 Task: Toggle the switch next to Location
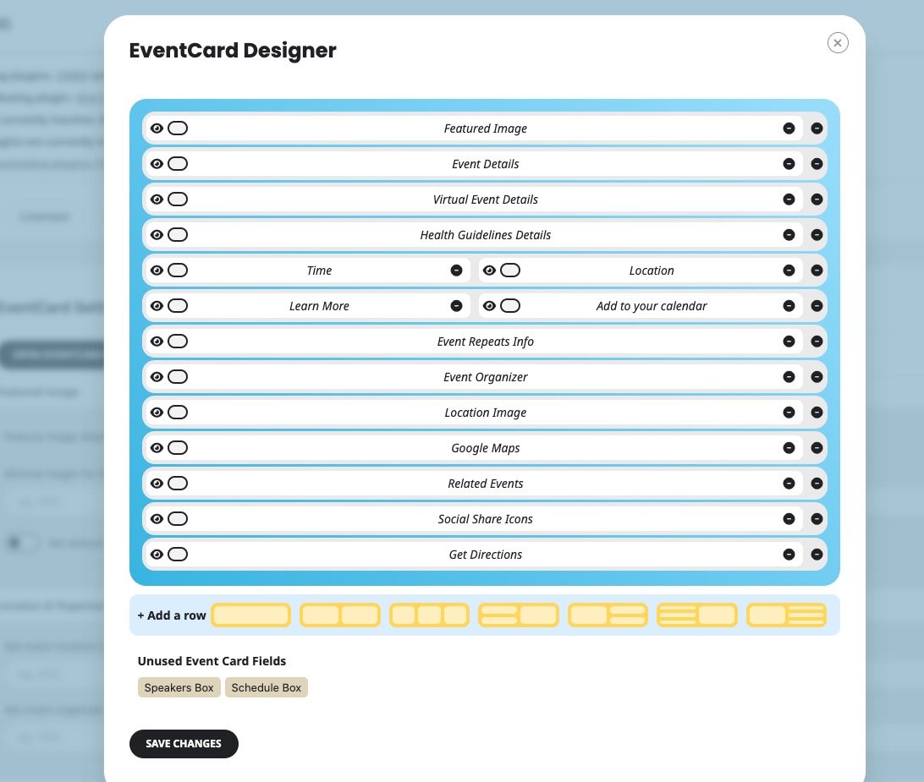[x=510, y=271]
